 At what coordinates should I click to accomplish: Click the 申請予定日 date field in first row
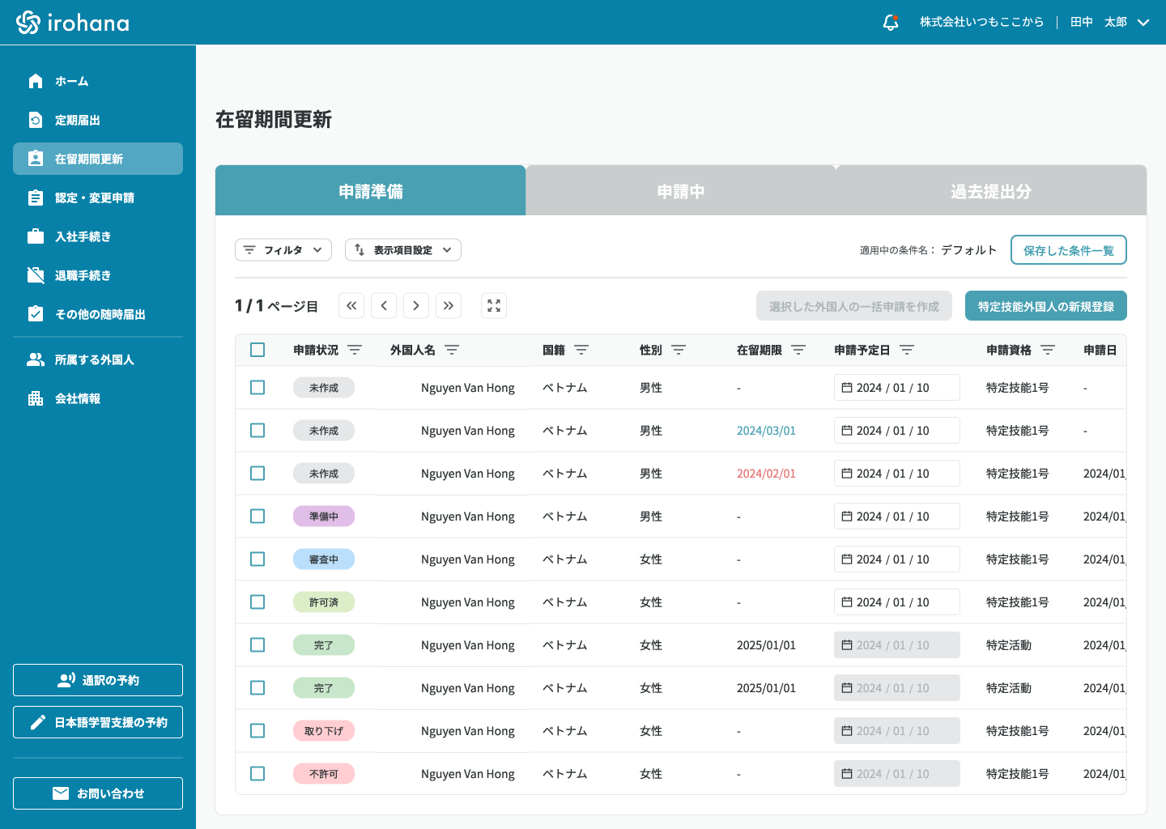click(x=896, y=388)
